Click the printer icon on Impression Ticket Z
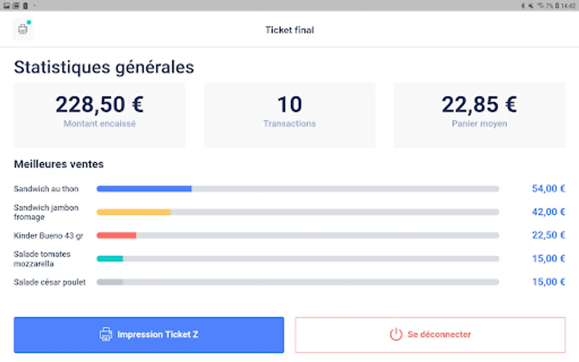 (x=106, y=334)
